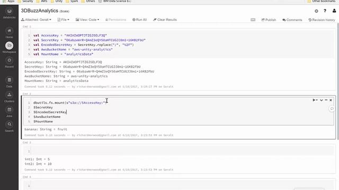Click the empty cell 4 editor
Image resolution: width=339 pixels, height=190 pixels.
(183, 185)
